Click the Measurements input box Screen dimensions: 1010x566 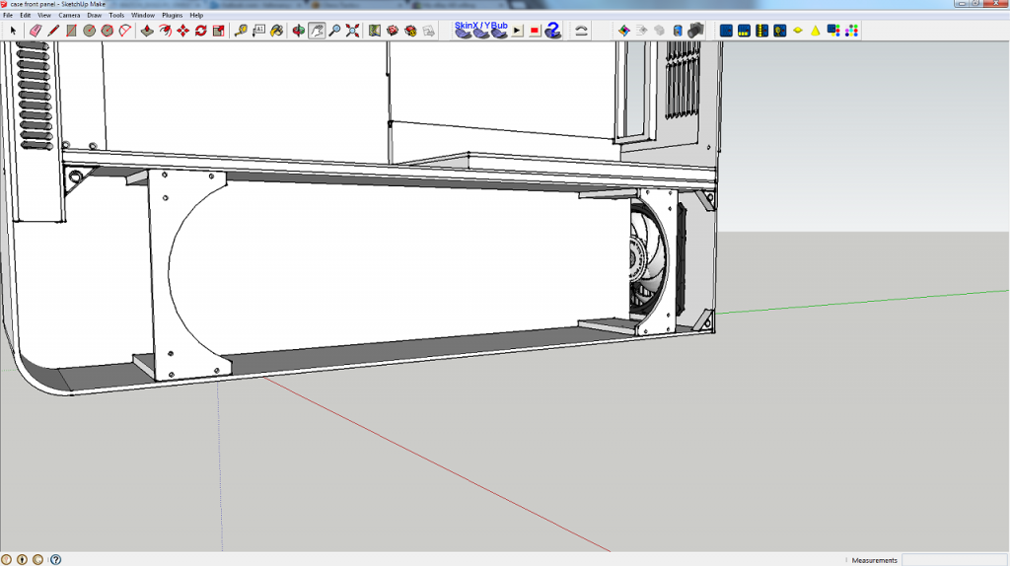pyautogui.click(x=953, y=559)
